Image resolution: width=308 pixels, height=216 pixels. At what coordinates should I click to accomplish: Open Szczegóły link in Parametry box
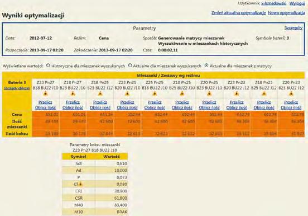293,28
